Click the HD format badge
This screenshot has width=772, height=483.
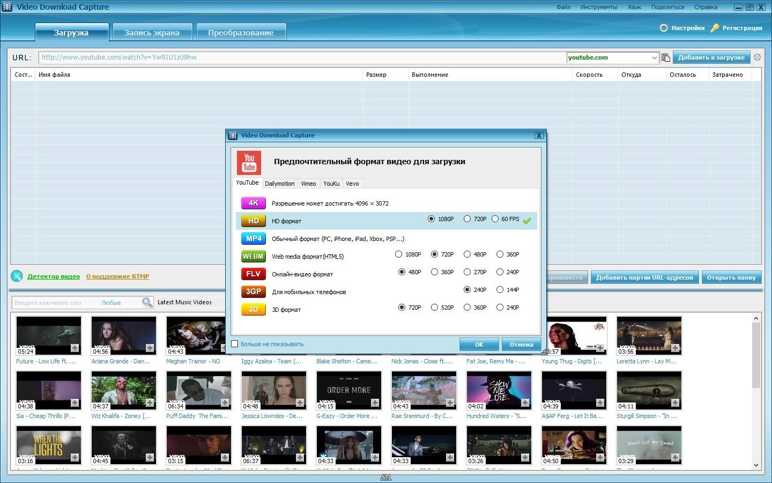254,221
